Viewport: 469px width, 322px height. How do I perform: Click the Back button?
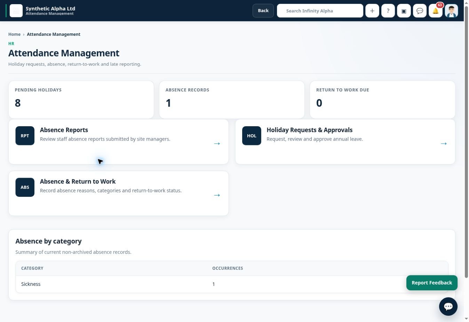pyautogui.click(x=263, y=11)
